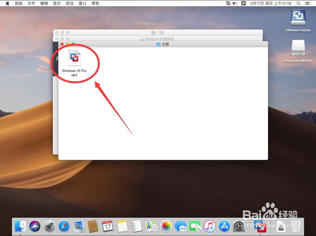The image size is (316, 236).
Task: Open Contacts book icon in Dock
Action: point(93,226)
